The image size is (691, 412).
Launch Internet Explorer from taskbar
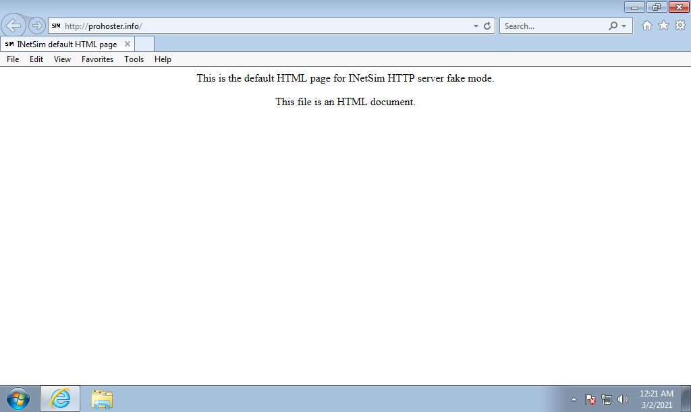tap(60, 399)
